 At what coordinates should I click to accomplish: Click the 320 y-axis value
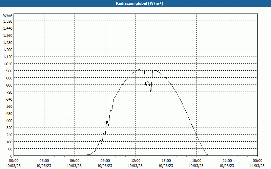tap(9, 127)
